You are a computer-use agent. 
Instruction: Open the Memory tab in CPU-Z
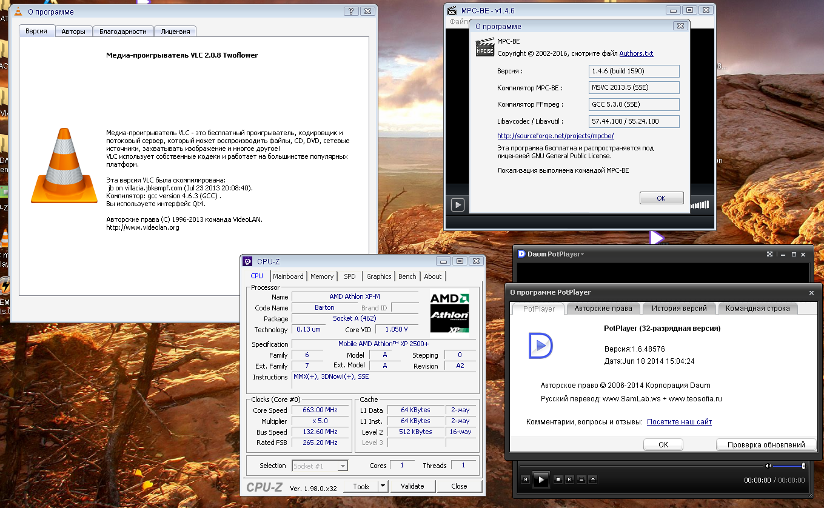[x=322, y=276]
